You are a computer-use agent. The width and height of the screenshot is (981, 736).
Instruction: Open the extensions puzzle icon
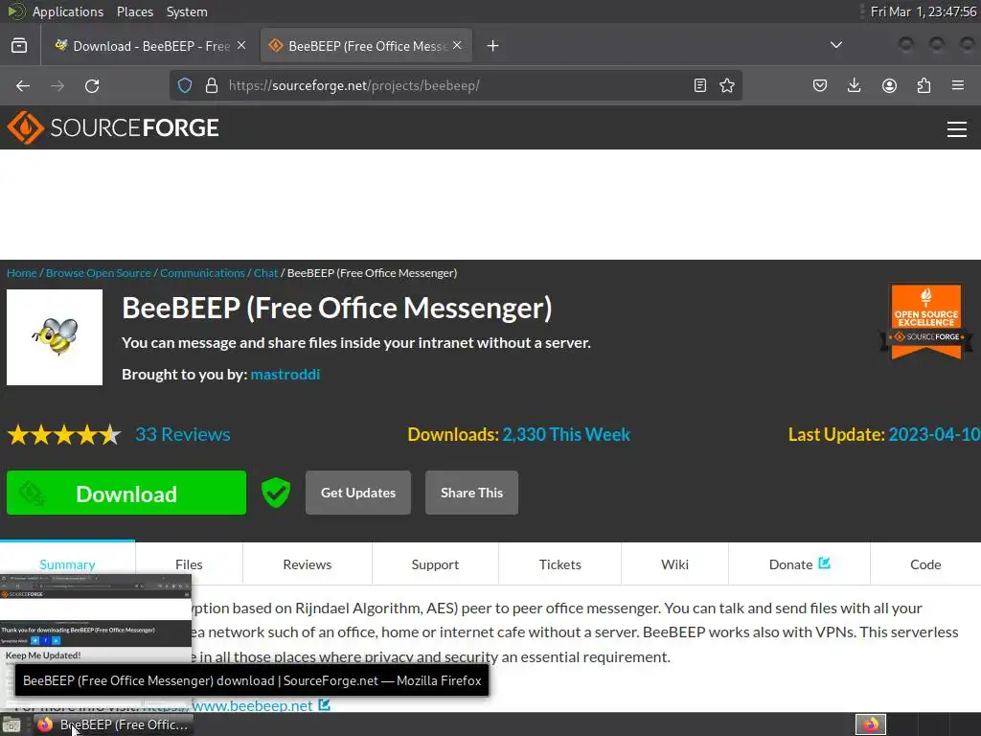(924, 85)
